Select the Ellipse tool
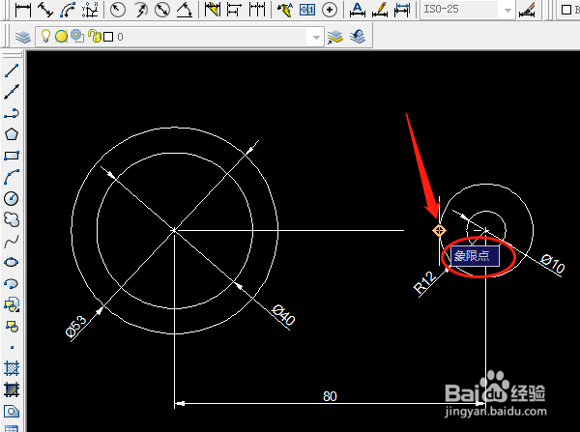The width and height of the screenshot is (580, 432). coord(12,262)
